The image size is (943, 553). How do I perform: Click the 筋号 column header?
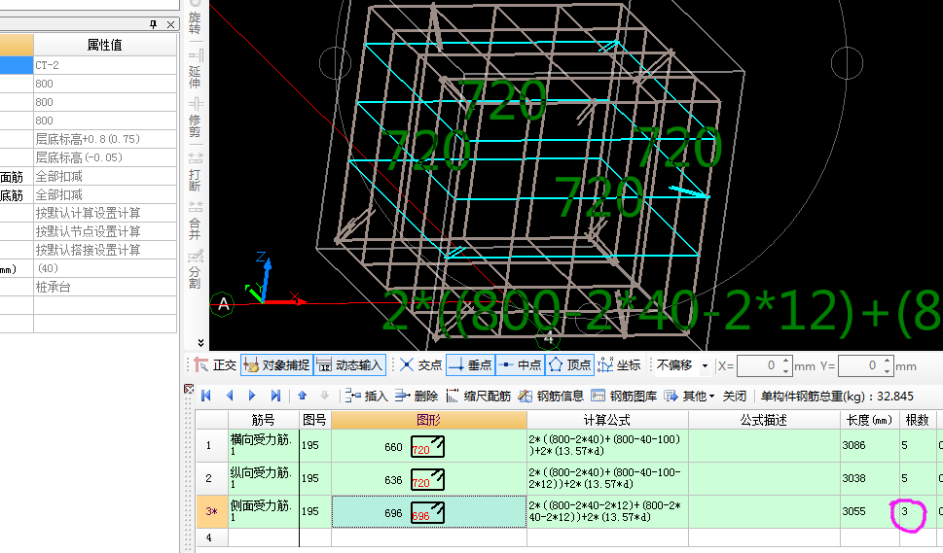pos(264,420)
